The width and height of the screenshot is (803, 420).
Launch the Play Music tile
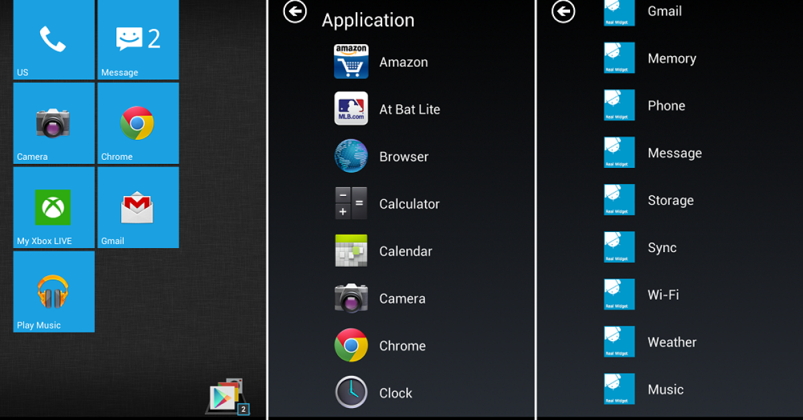tap(54, 292)
